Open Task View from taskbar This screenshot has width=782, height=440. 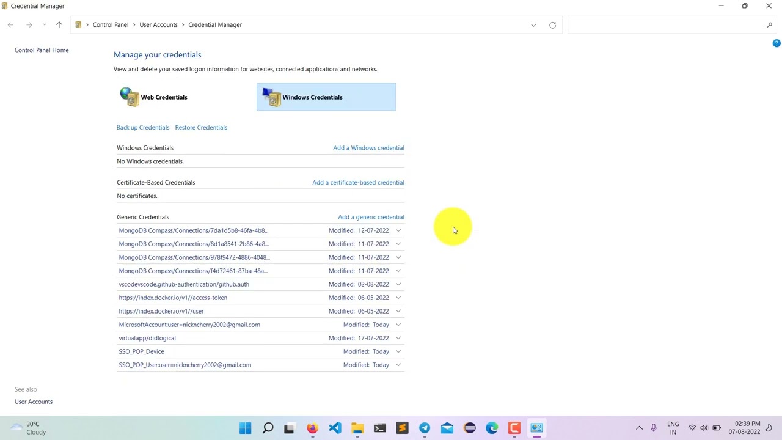pos(290,428)
